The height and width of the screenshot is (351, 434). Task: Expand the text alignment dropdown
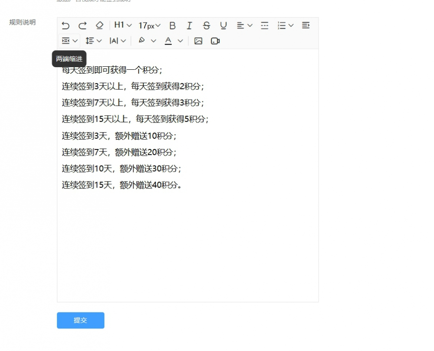244,26
